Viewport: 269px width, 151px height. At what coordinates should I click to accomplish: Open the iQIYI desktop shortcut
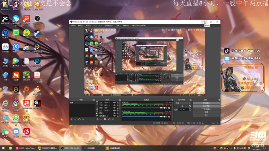click(16, 34)
